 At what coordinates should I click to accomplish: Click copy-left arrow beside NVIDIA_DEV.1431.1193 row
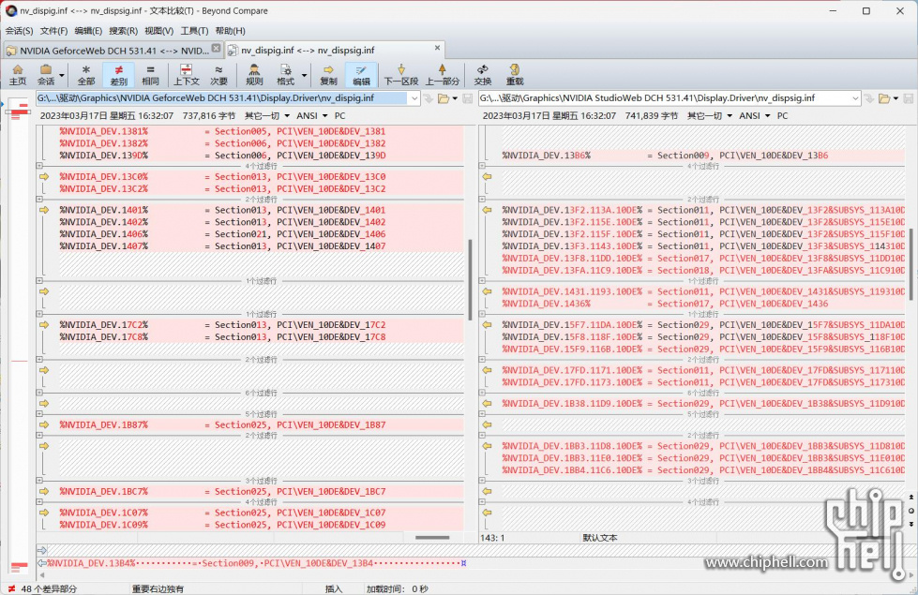tap(487, 291)
